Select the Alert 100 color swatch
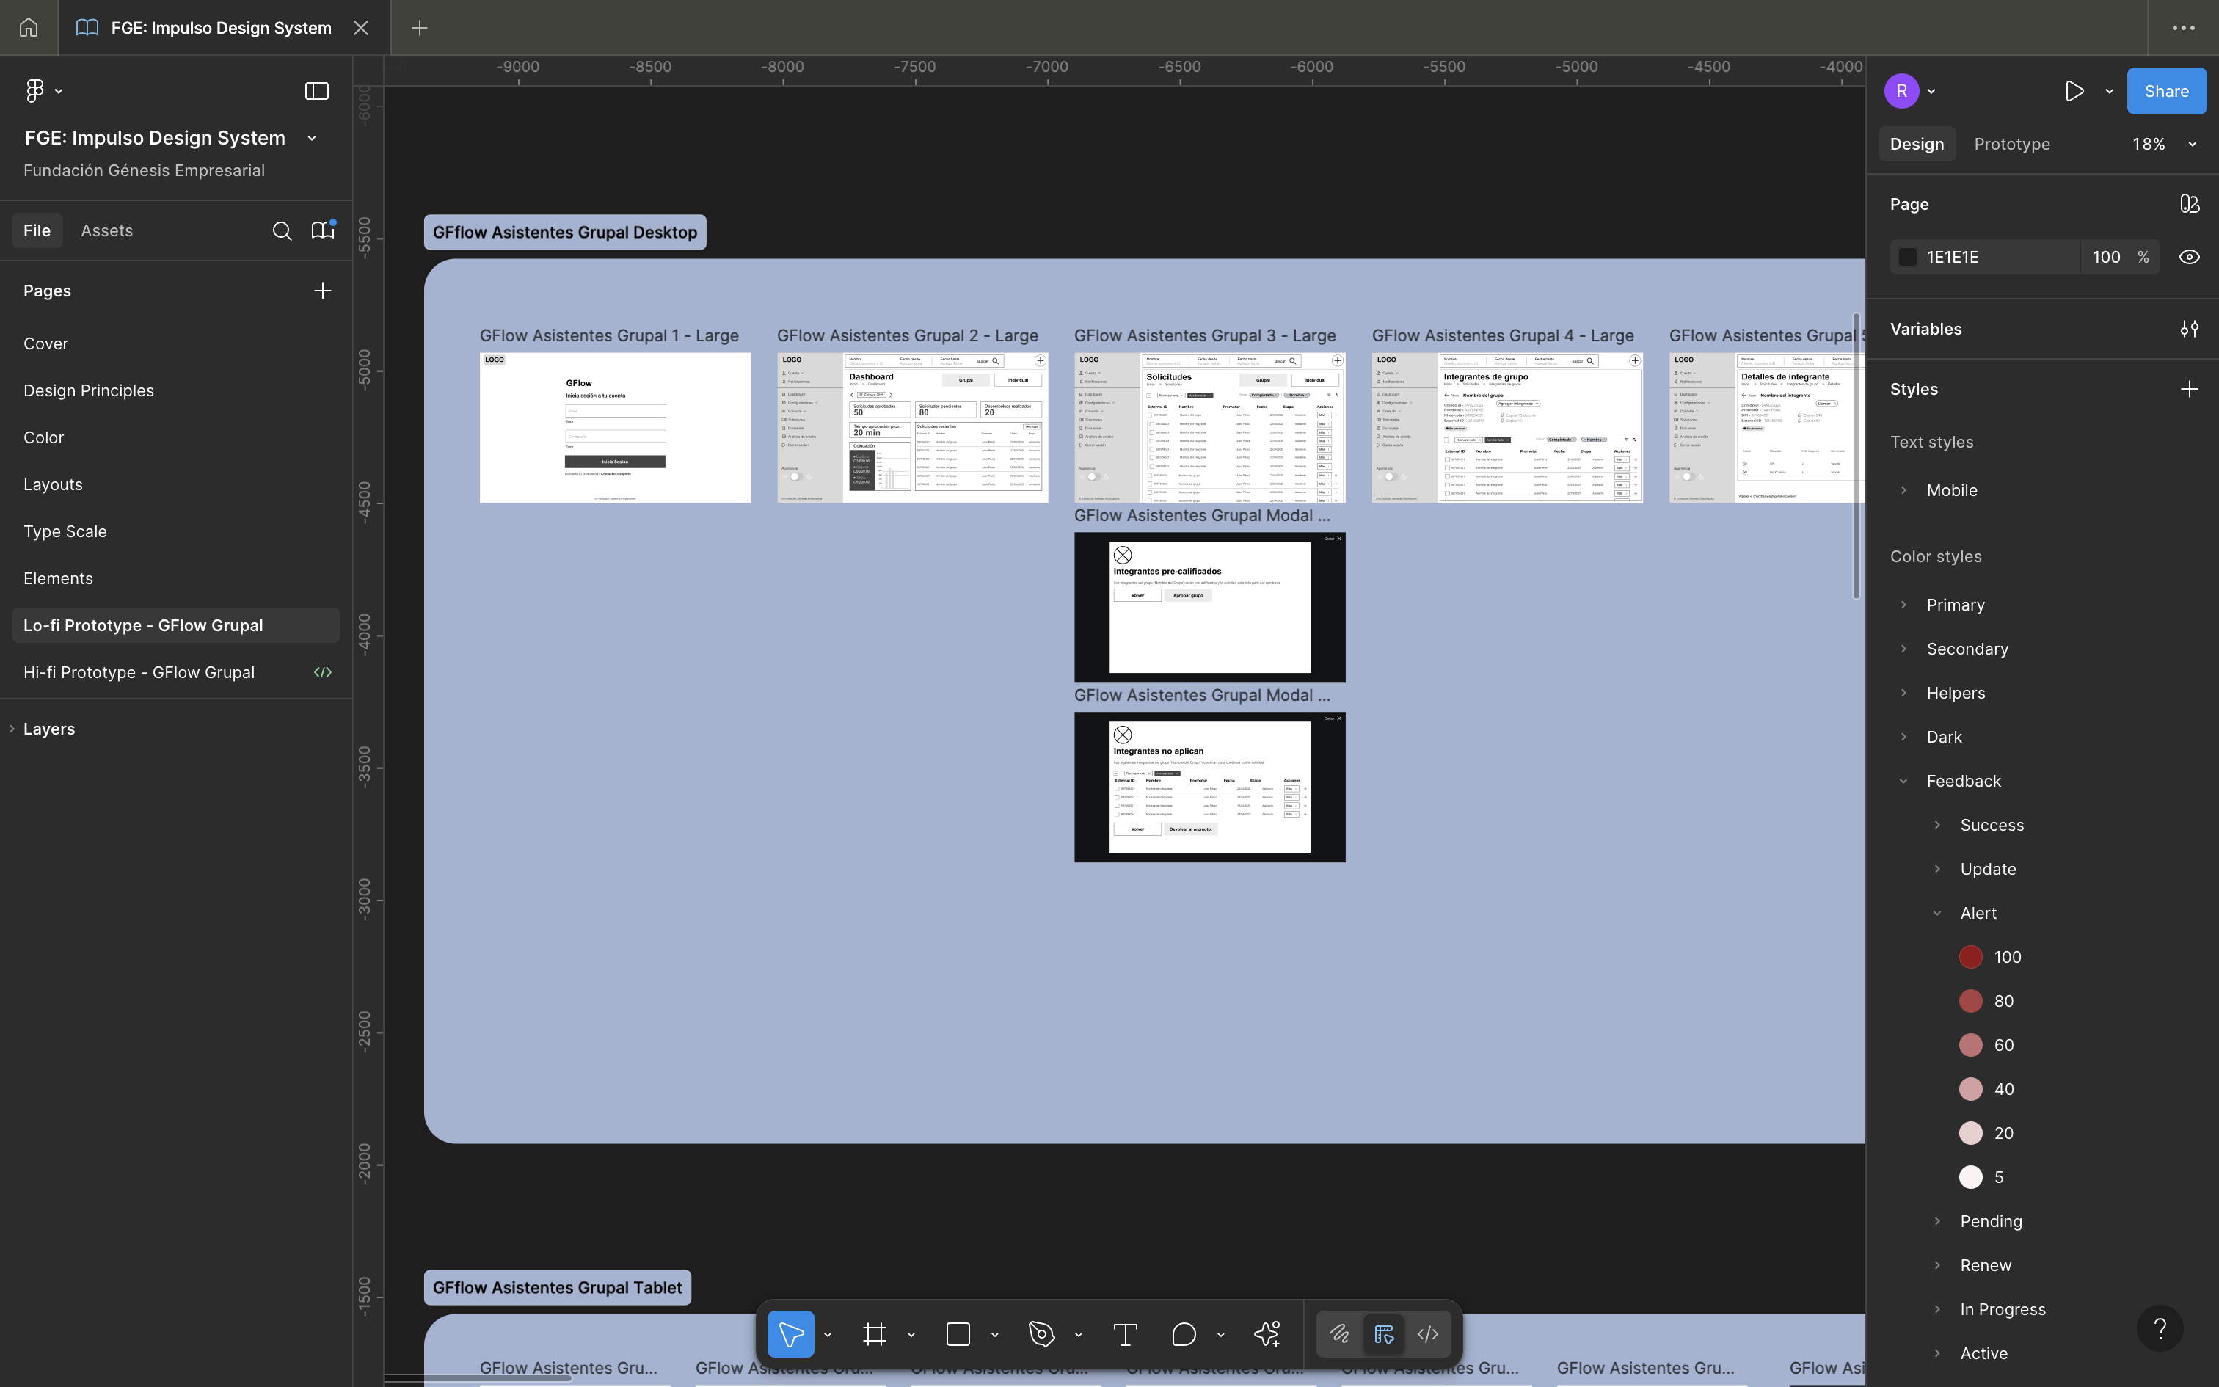 tap(1970, 957)
